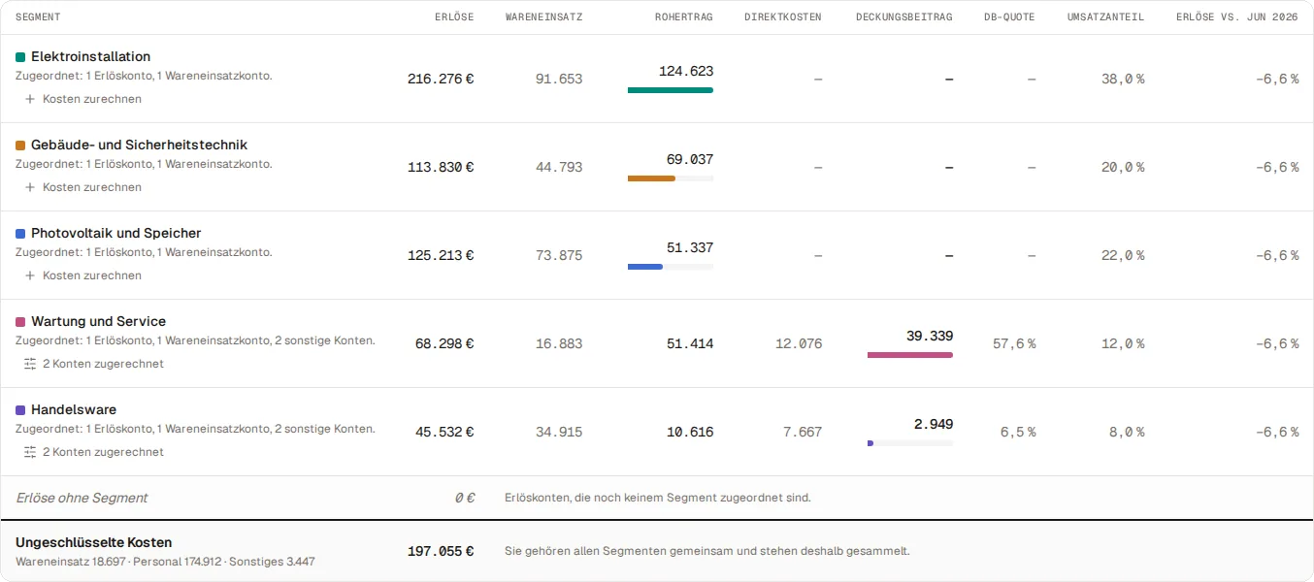The height and width of the screenshot is (582, 1314).
Task: Click the Deckungsbeitrag column header
Action: (904, 16)
